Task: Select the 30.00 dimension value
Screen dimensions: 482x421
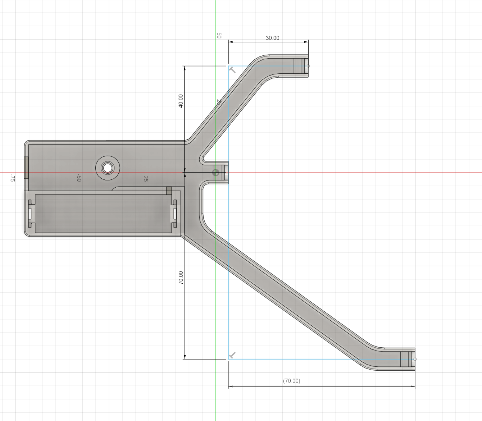Action: point(272,38)
